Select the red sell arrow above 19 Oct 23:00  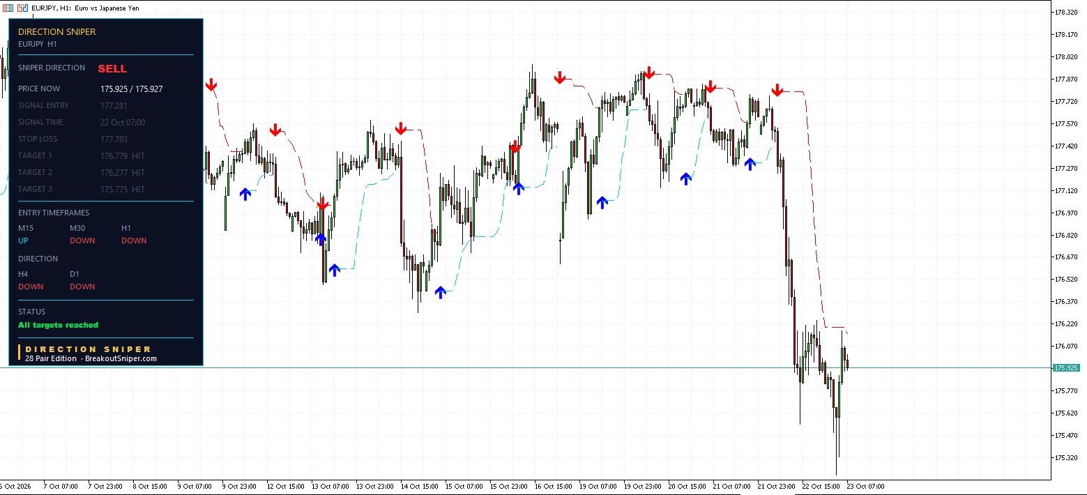tap(649, 72)
